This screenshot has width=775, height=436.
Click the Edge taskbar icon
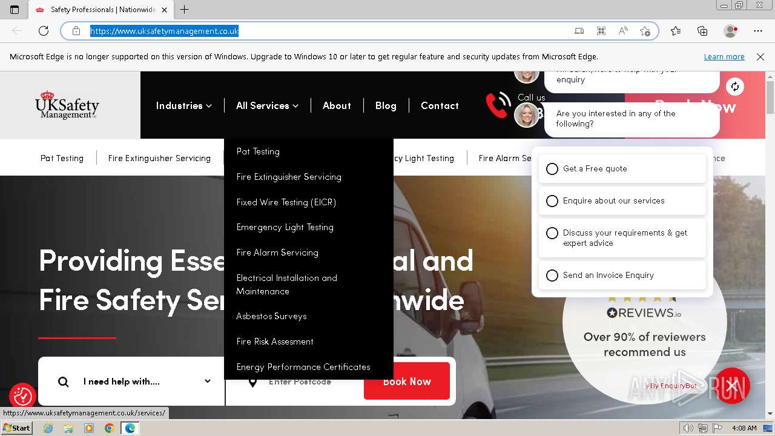(x=130, y=428)
